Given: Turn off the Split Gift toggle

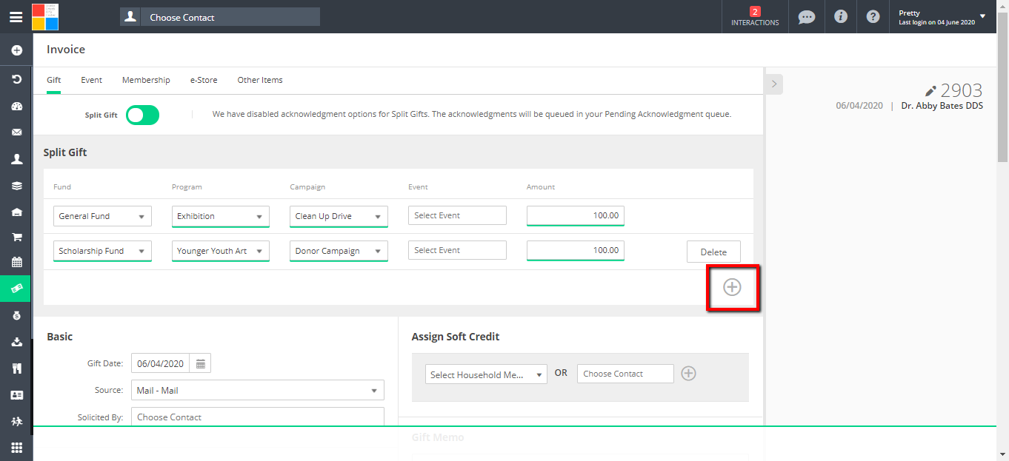Looking at the screenshot, I should (x=142, y=115).
